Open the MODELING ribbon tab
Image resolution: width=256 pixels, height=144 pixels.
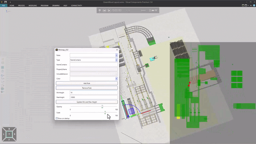click(x=33, y=5)
